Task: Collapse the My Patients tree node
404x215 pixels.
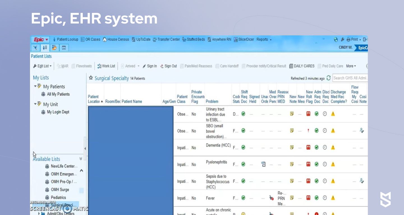Action: (x=35, y=86)
